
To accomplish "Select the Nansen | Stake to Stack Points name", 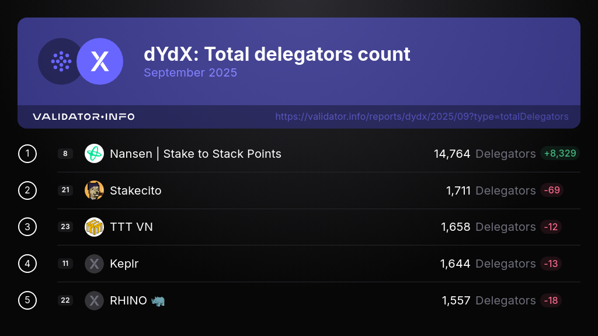I will point(196,154).
